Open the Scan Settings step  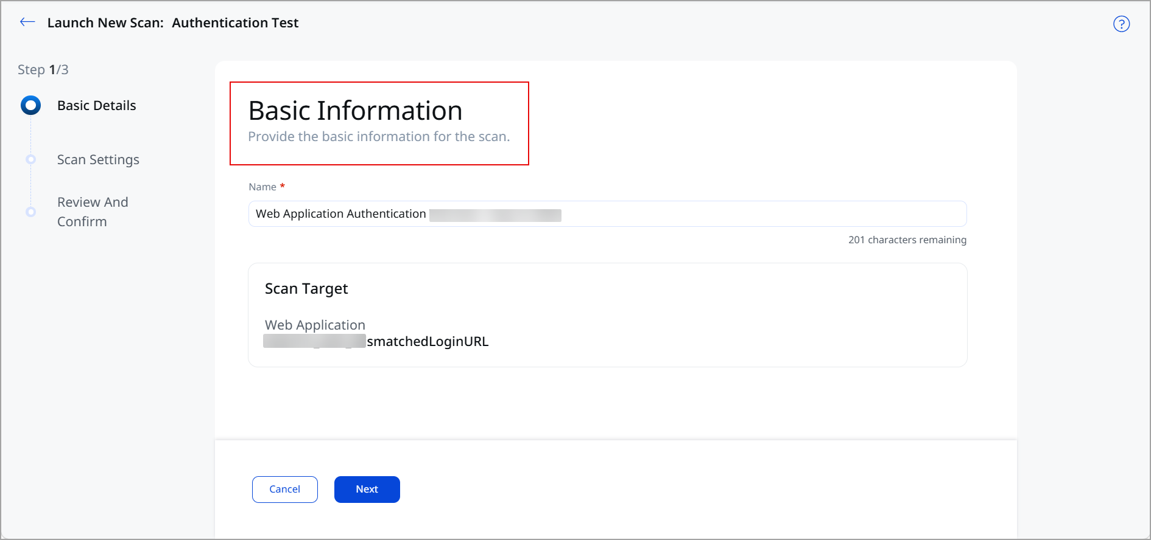click(x=98, y=160)
